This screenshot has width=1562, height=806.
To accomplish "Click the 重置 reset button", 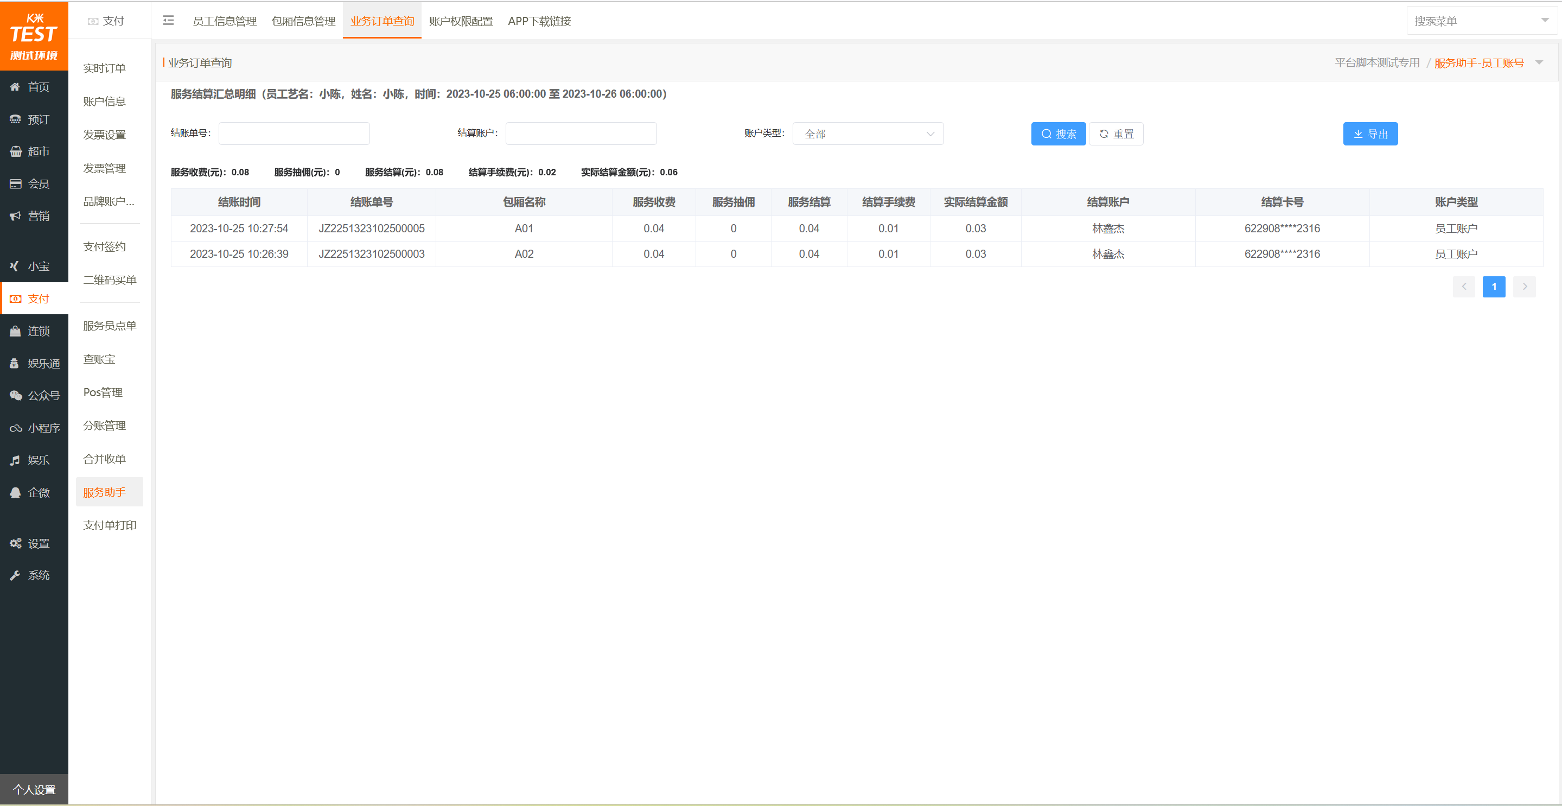I will tap(1117, 134).
